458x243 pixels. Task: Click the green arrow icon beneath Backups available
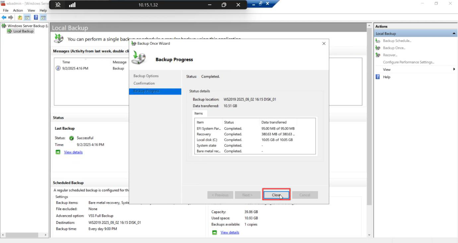click(215, 232)
